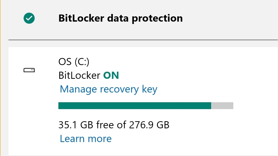Click the drive icon beside OS (C:)
Screen dimensions: 278x156
(29, 70)
